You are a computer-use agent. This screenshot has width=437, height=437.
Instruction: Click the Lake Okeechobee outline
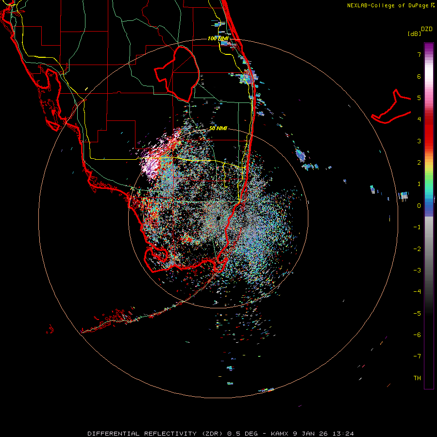(x=177, y=74)
